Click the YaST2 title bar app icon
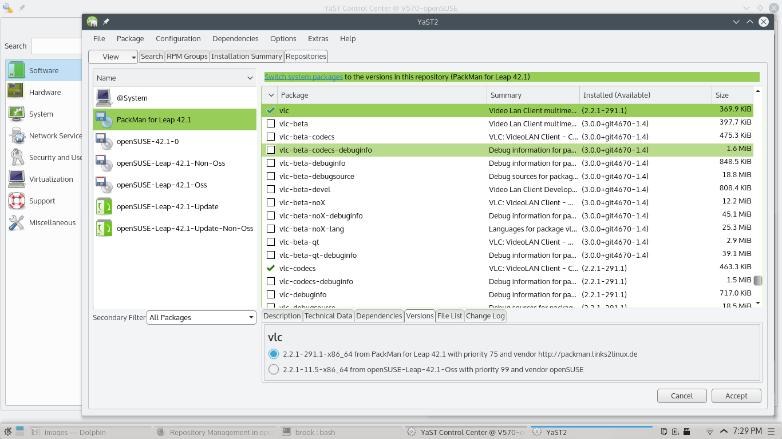 coord(92,22)
